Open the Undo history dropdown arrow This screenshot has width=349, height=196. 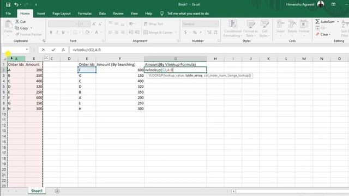point(21,5)
